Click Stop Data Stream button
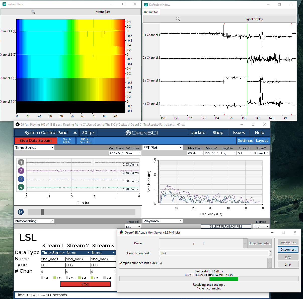 point(36,140)
